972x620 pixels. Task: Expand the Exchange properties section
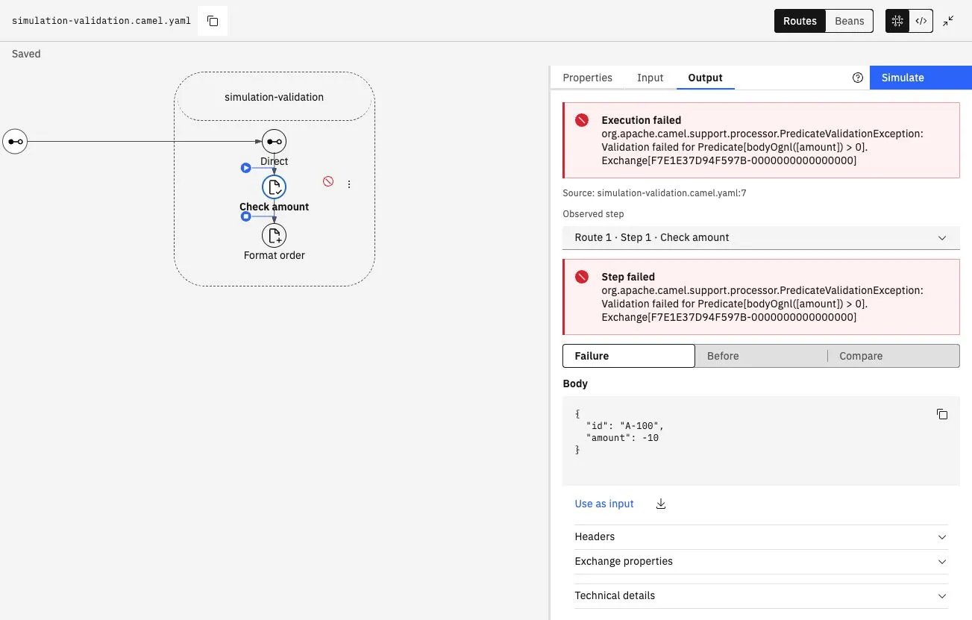(761, 561)
